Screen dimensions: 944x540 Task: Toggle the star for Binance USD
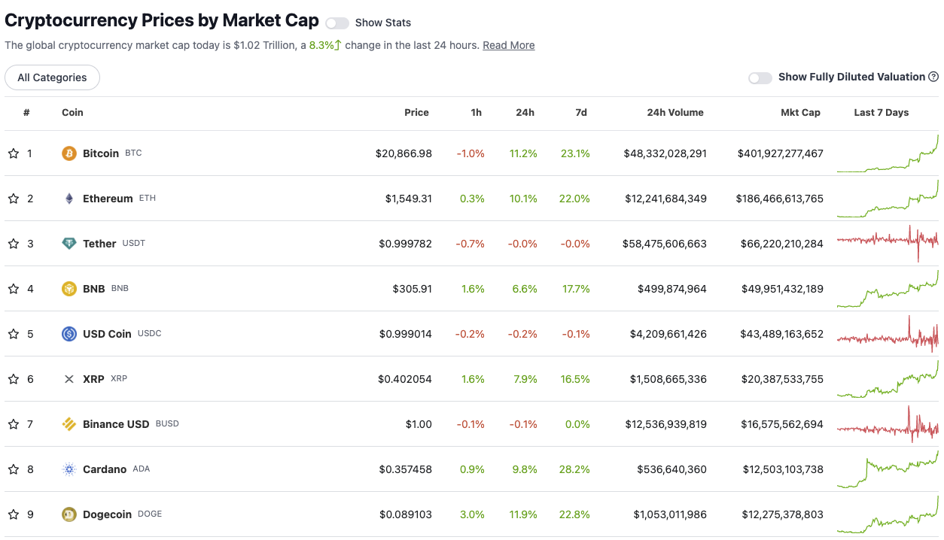point(14,424)
